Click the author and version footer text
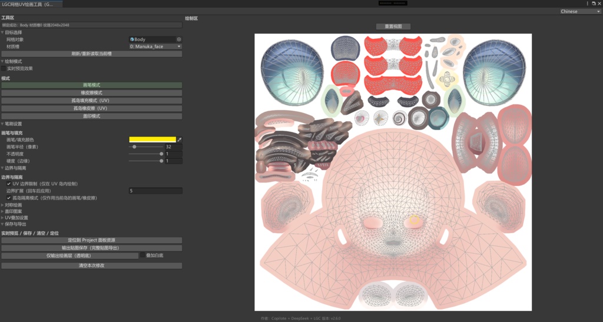 (x=300, y=318)
